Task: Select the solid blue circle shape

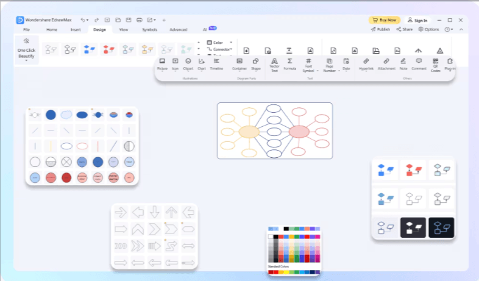Action: coord(51,115)
